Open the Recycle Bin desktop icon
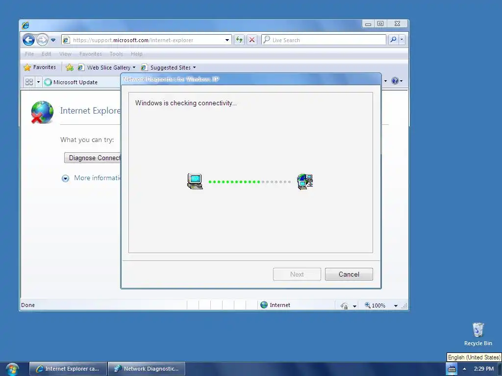Viewport: 502px width, 376px height. (478, 334)
